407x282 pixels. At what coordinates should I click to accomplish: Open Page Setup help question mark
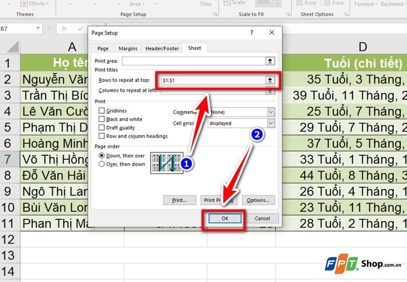point(251,33)
